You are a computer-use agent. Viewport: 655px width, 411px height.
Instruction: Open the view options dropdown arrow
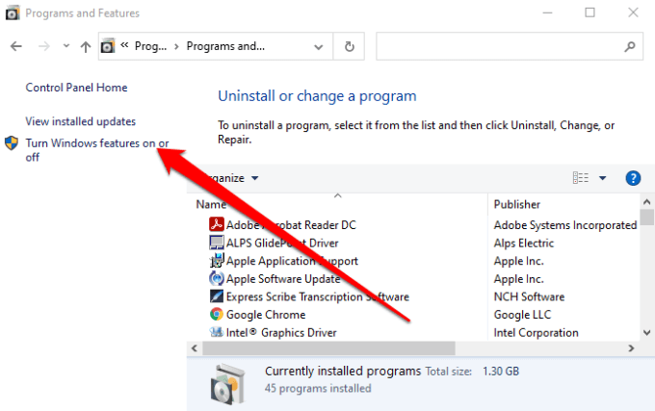603,178
